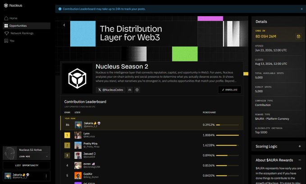Image resolution: width=306 pixels, height=184 pixels.
Task: Click the Nucleus S2 Active Learn More link
Action: click(25, 156)
